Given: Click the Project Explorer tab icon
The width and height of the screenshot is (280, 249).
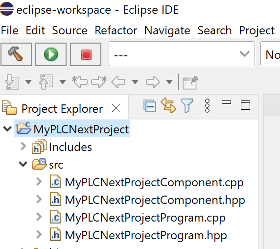Looking at the screenshot, I should [9, 107].
